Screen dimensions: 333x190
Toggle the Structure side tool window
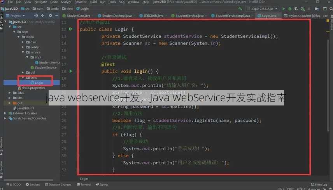point(1,146)
